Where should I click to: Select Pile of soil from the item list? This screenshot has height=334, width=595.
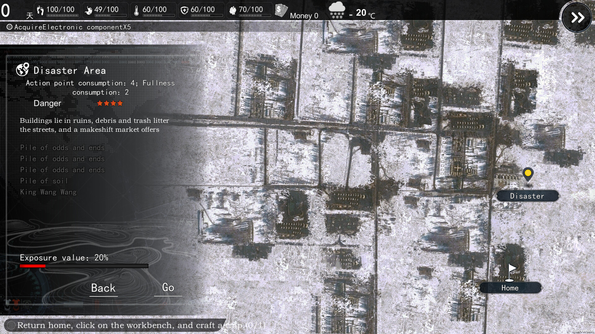tap(44, 181)
